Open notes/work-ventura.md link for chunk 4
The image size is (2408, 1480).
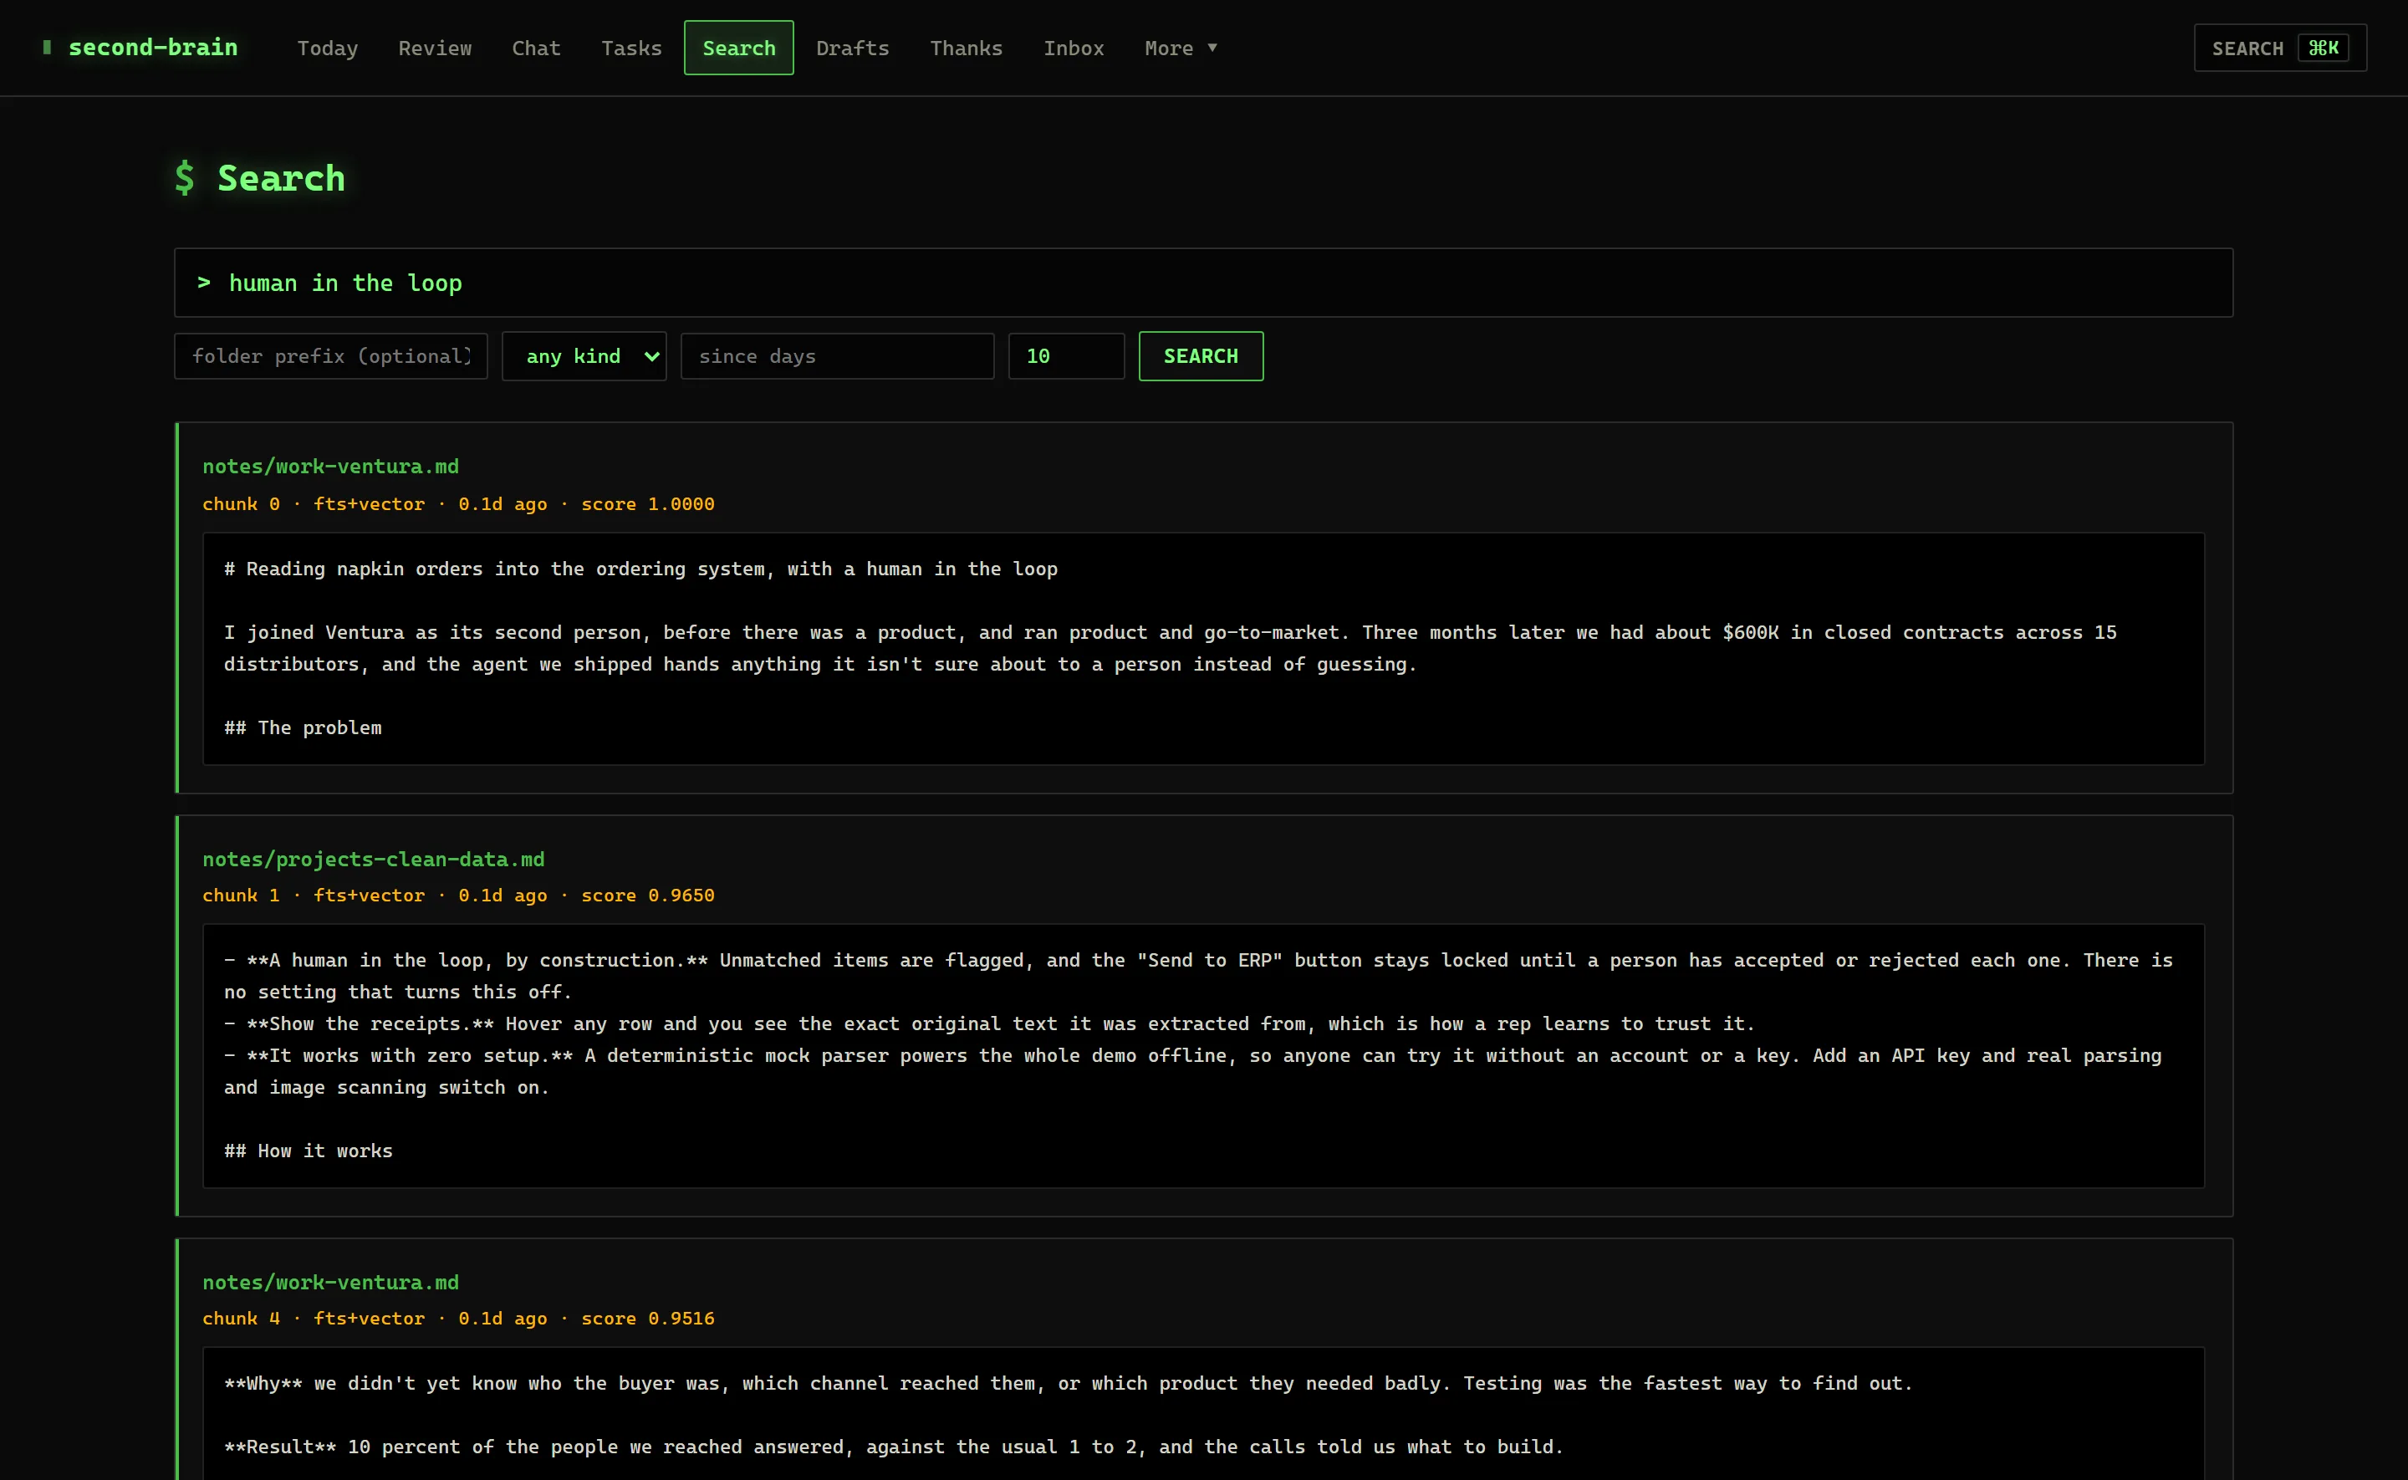(x=331, y=1283)
